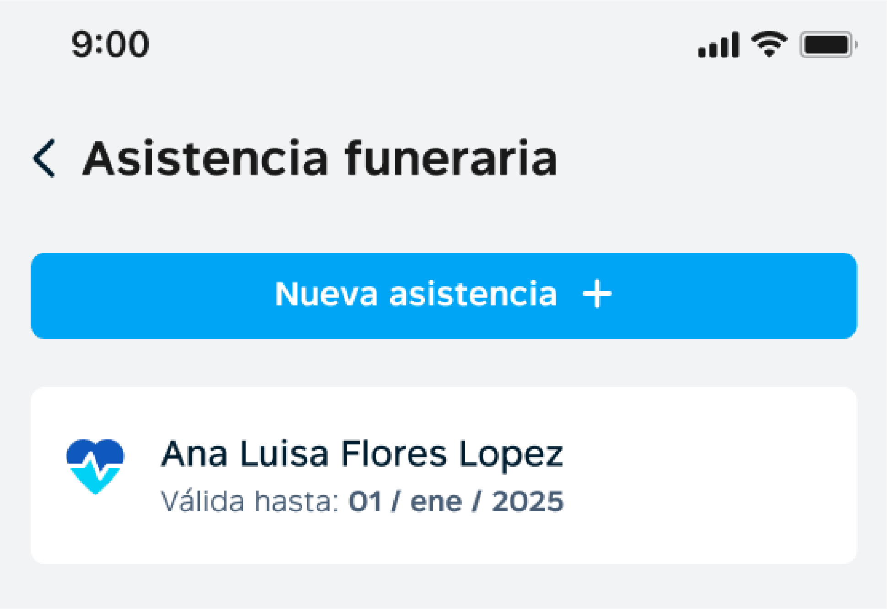Tap the 9:00 clock in status bar
The height and width of the screenshot is (609, 887).
[110, 44]
